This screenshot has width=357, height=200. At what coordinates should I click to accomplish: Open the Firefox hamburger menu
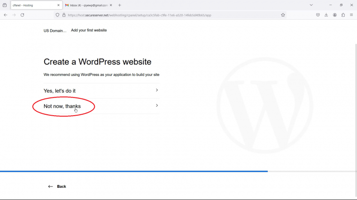(351, 15)
